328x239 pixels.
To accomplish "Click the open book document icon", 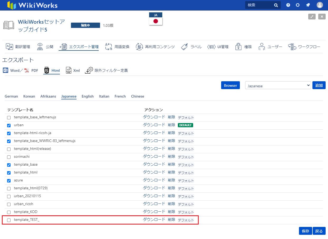I will click(9, 25).
